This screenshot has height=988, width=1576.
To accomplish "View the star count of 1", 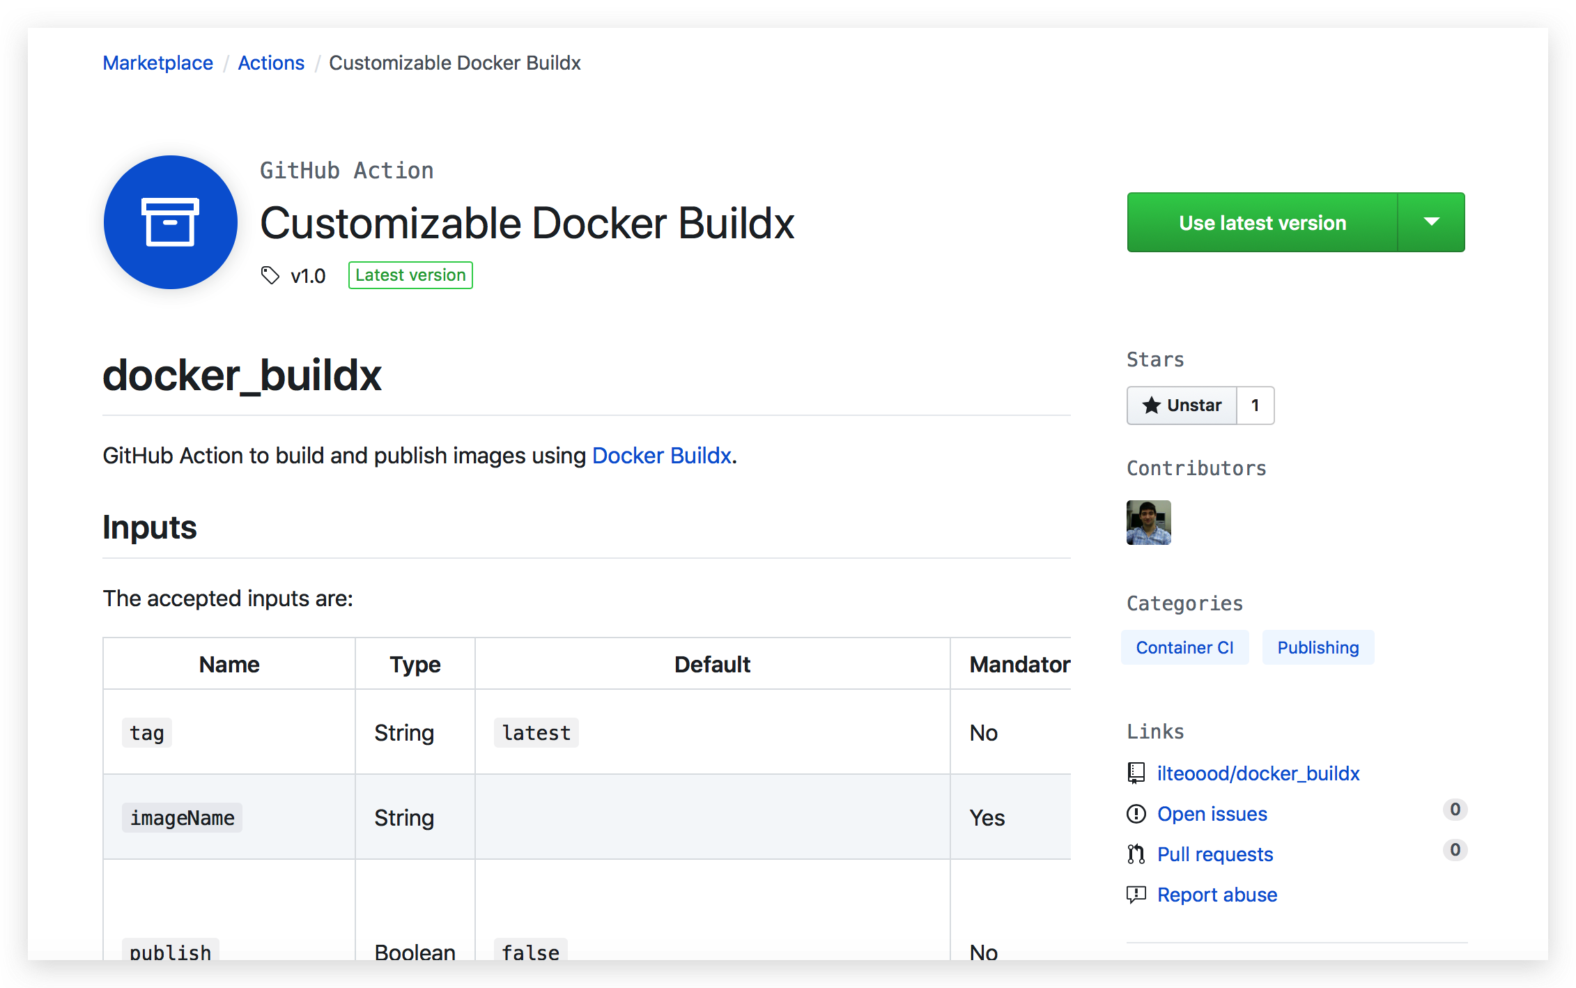I will [x=1255, y=406].
